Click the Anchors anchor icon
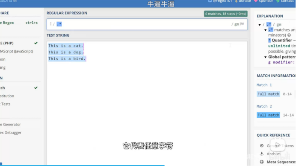 [262, 154]
